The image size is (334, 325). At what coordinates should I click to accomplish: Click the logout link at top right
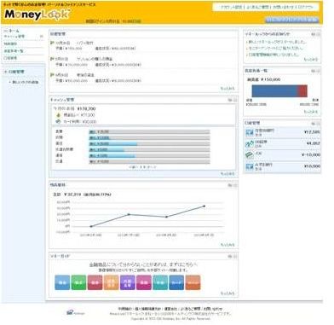[305, 7]
